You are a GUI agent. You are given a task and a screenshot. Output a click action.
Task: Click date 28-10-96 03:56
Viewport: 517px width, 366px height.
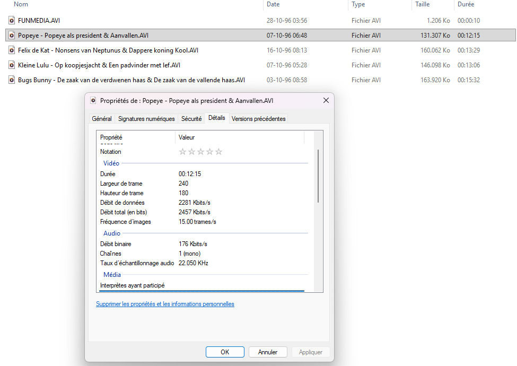(286, 21)
